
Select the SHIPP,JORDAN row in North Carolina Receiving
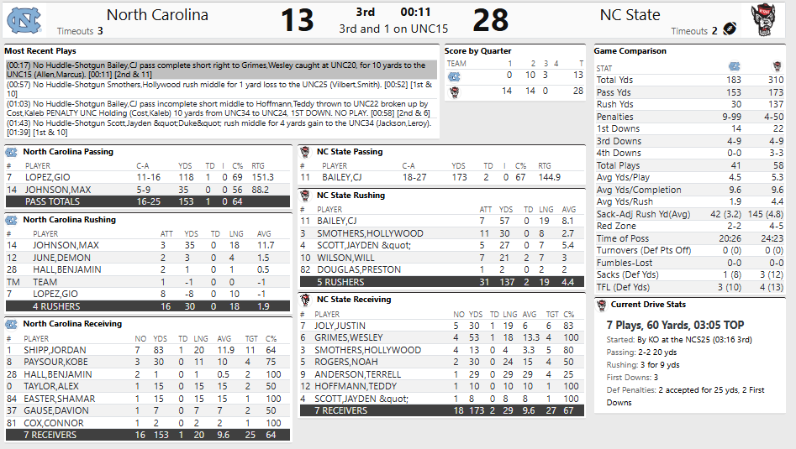(x=146, y=350)
